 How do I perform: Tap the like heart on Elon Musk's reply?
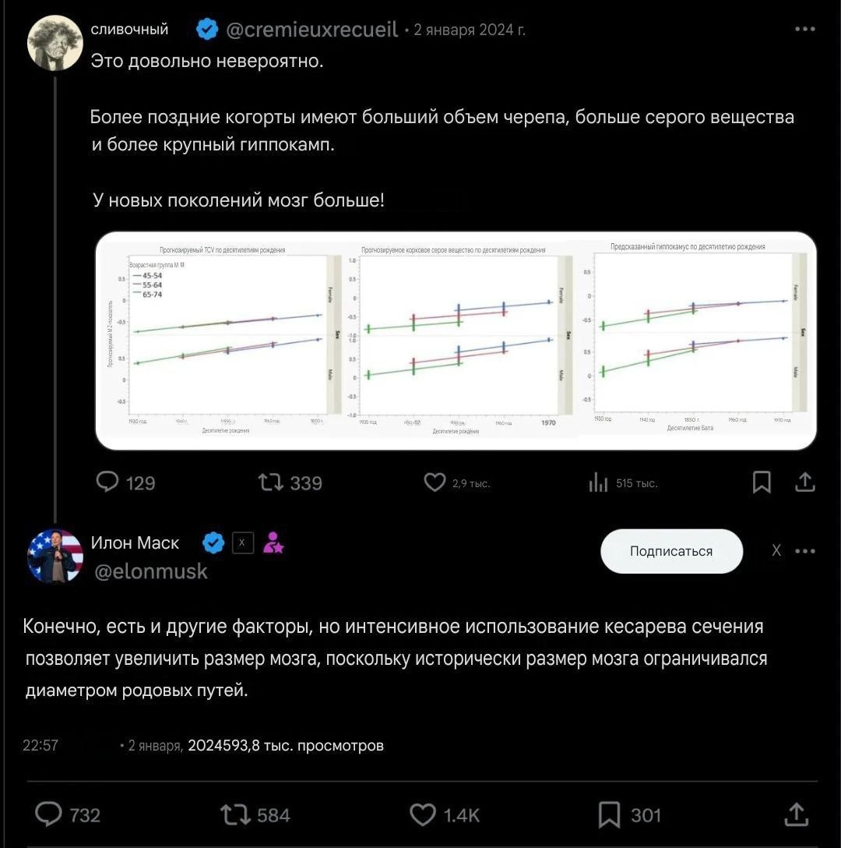pyautogui.click(x=422, y=815)
